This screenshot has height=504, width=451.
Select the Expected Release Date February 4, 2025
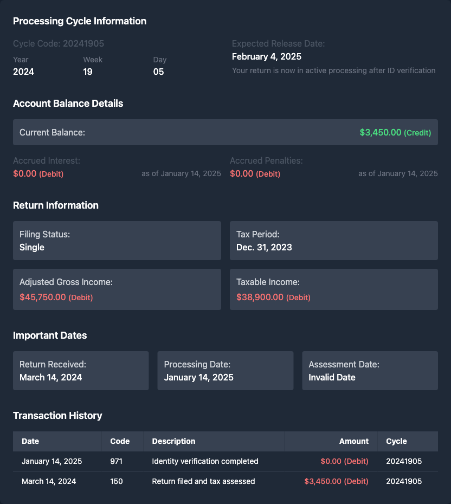pyautogui.click(x=267, y=56)
